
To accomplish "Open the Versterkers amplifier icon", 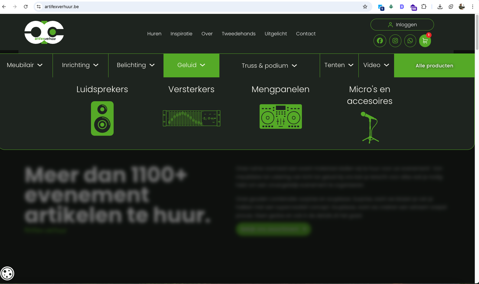I will (x=191, y=118).
